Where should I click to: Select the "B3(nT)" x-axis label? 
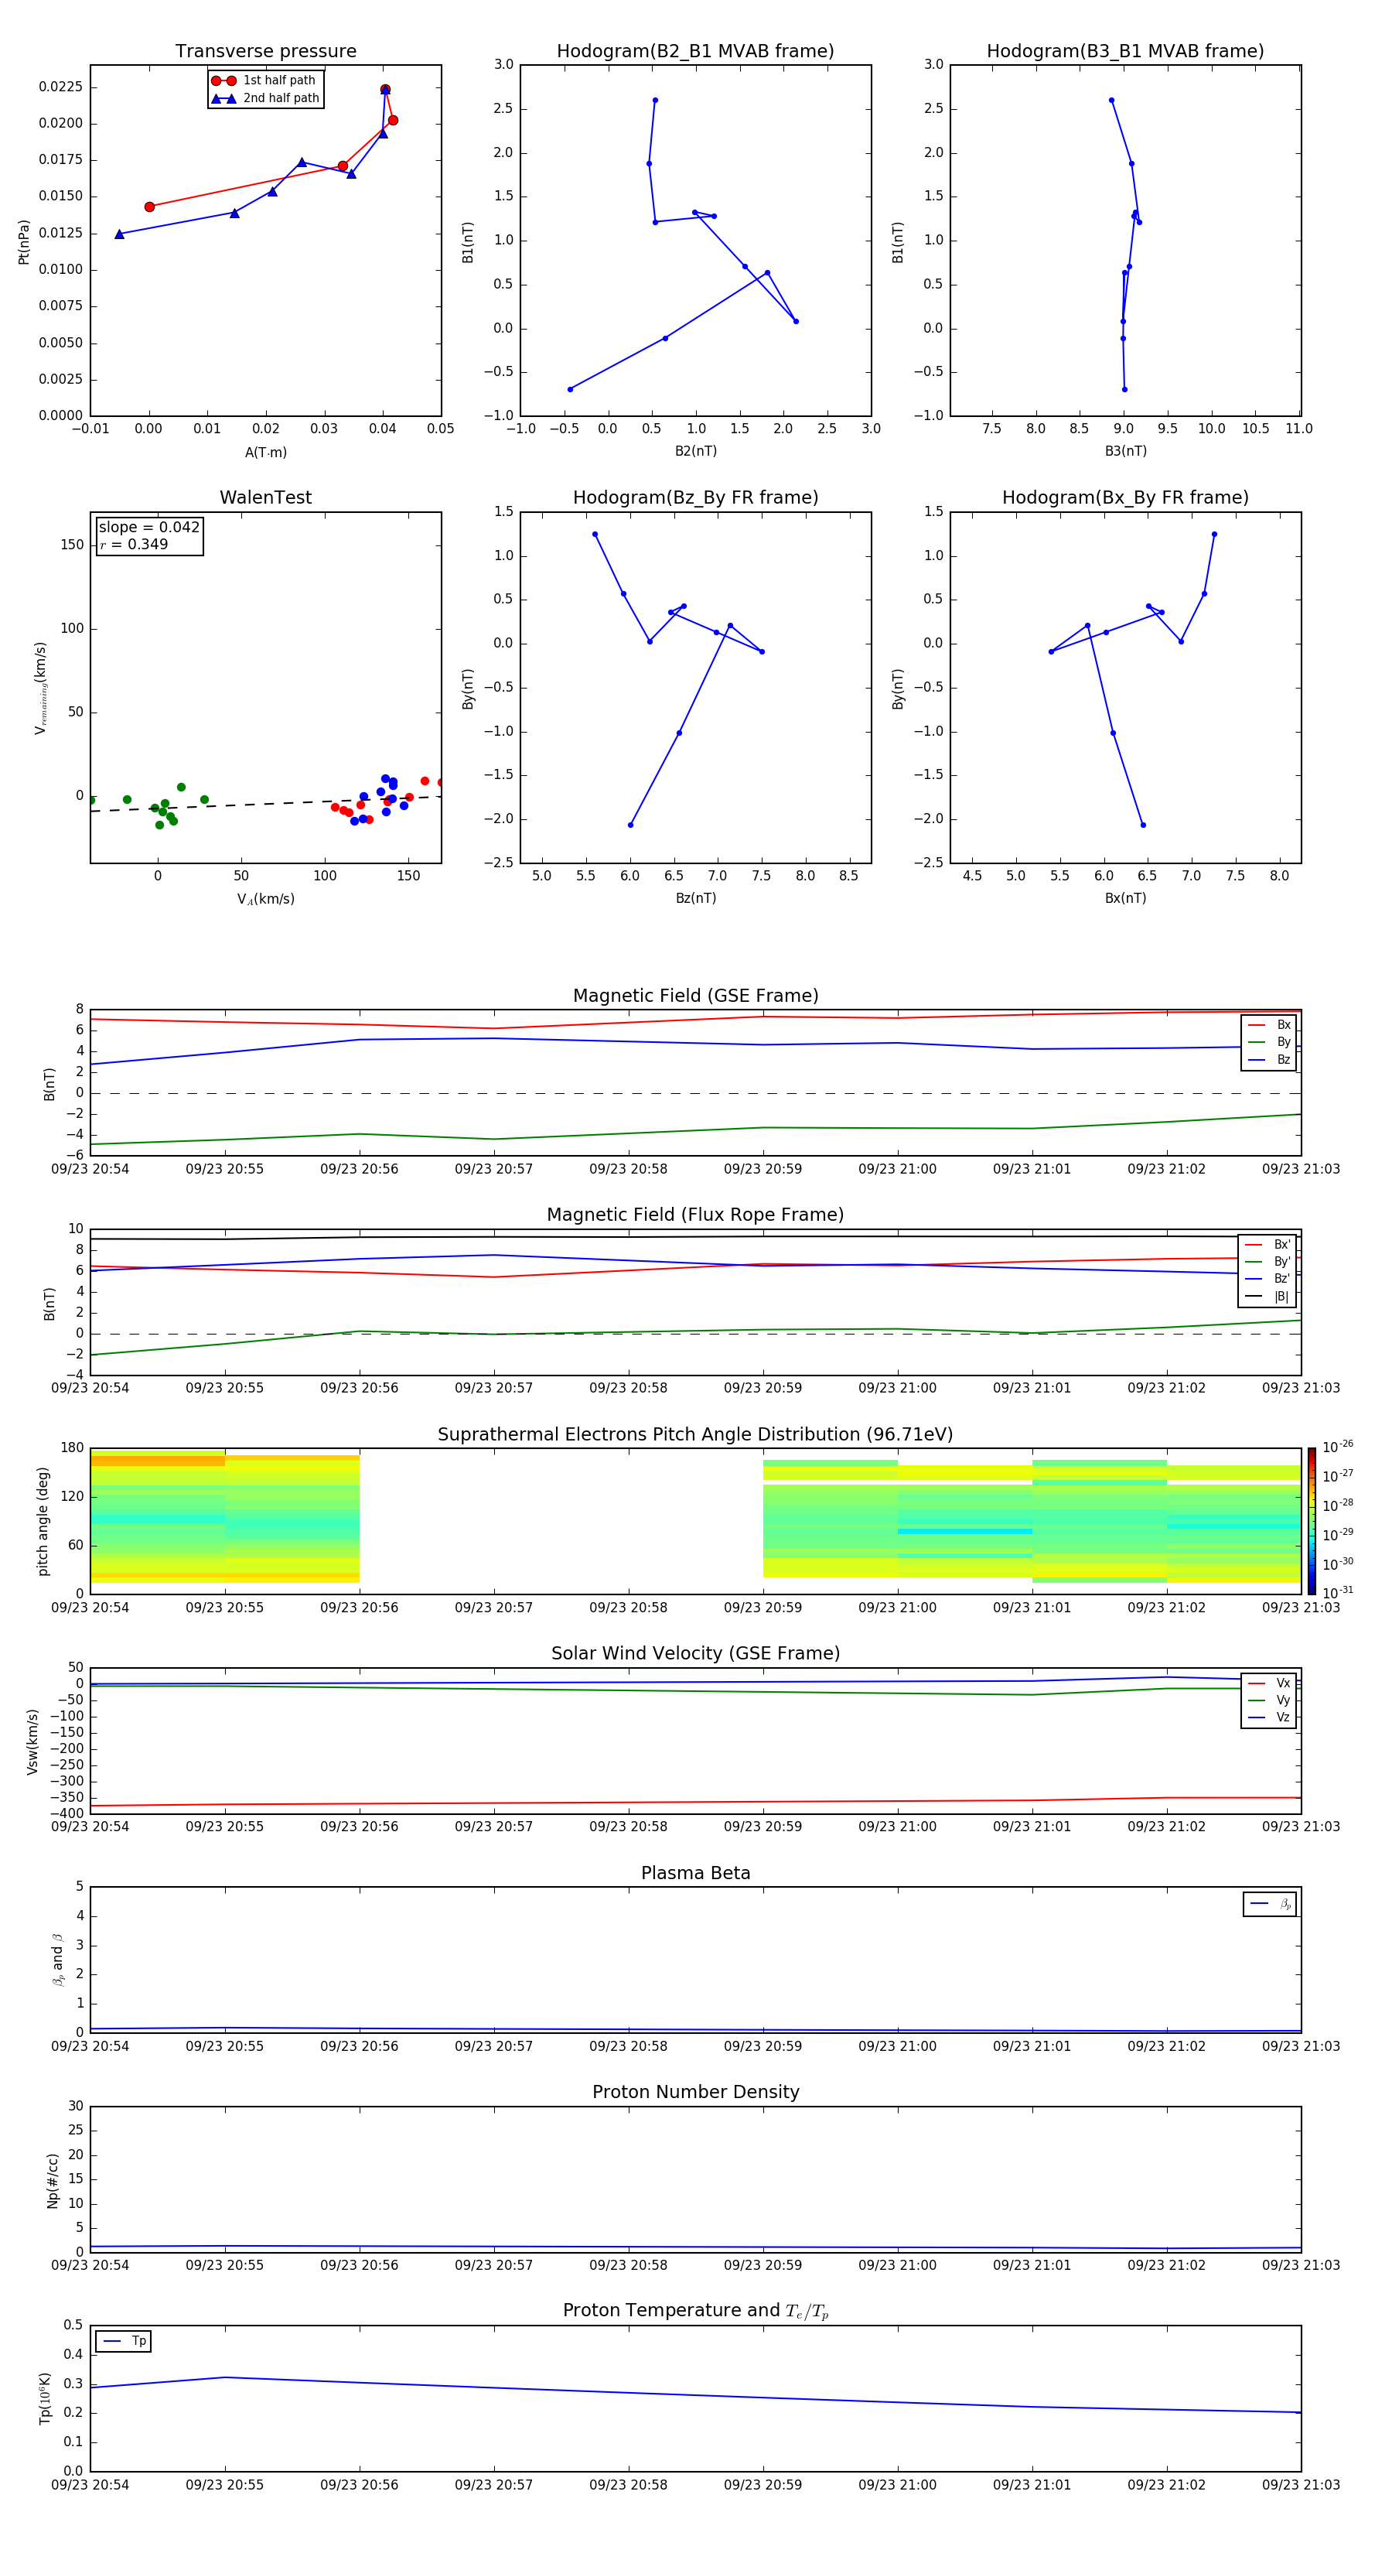click(x=1125, y=451)
